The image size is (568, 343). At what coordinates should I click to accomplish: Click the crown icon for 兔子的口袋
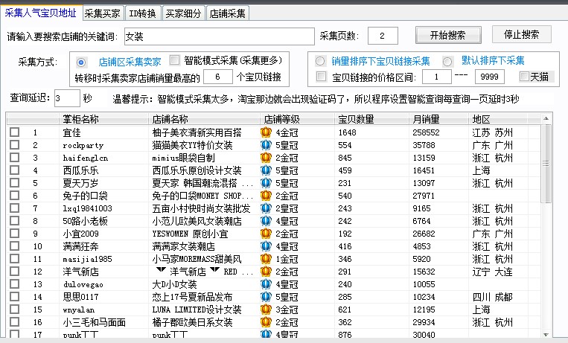pyautogui.click(x=267, y=196)
